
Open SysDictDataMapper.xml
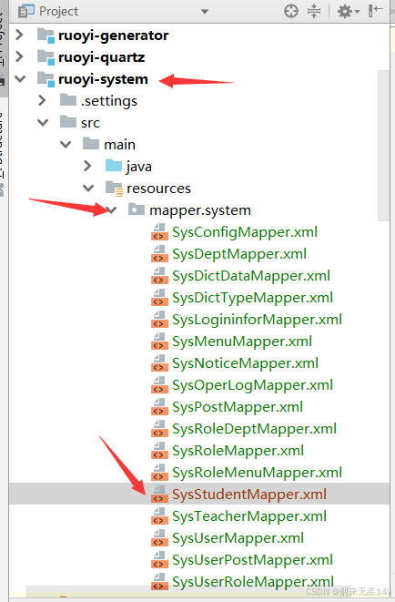pyautogui.click(x=251, y=276)
